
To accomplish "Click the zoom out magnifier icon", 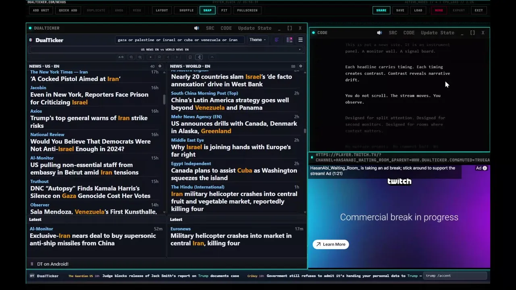I will coord(131,57).
